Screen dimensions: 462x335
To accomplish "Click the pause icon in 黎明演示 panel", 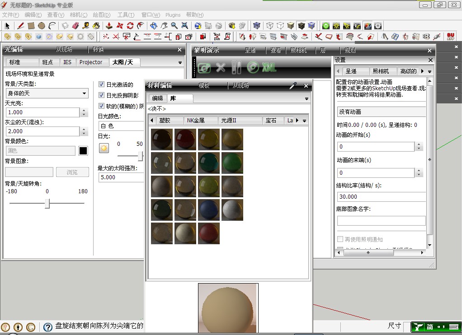I will tap(236, 67).
